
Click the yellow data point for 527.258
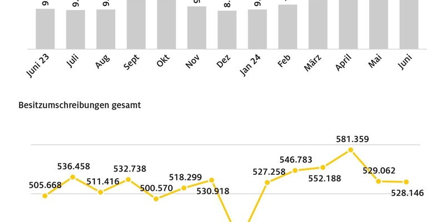[x=268, y=182]
